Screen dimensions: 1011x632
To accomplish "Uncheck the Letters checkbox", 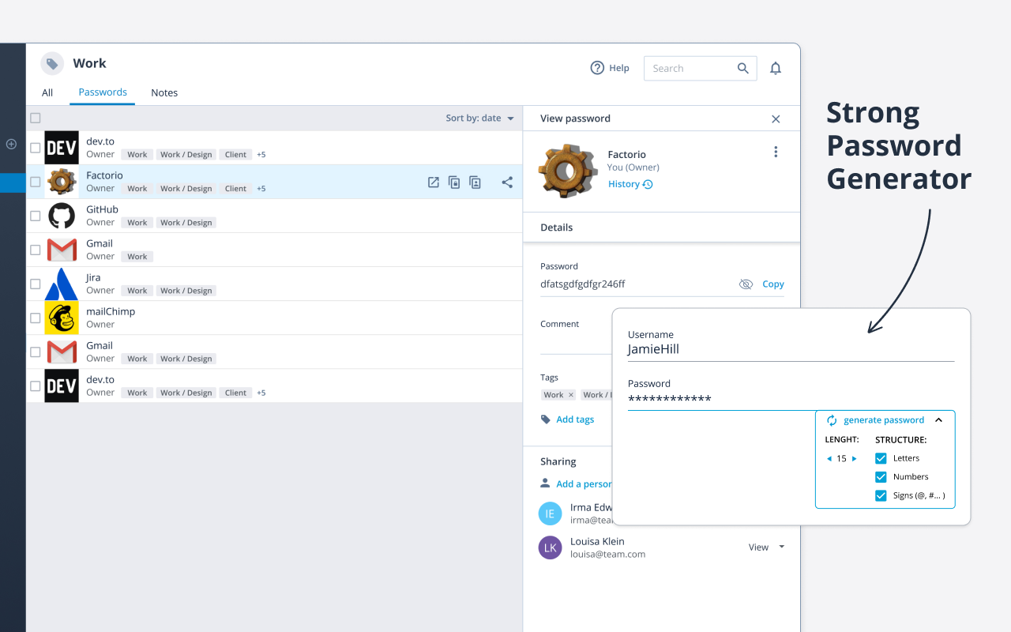I will [x=881, y=458].
